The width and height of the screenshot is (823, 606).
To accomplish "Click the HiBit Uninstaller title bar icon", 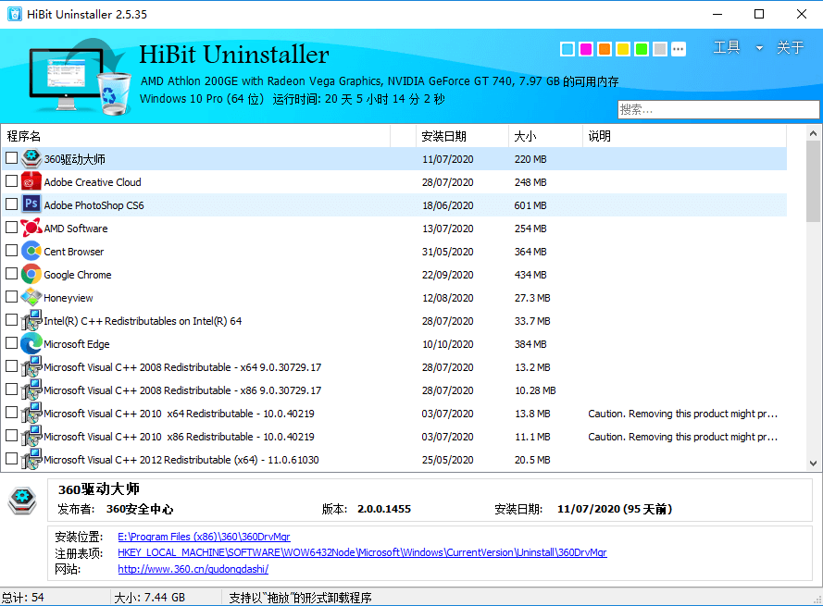I will [15, 14].
